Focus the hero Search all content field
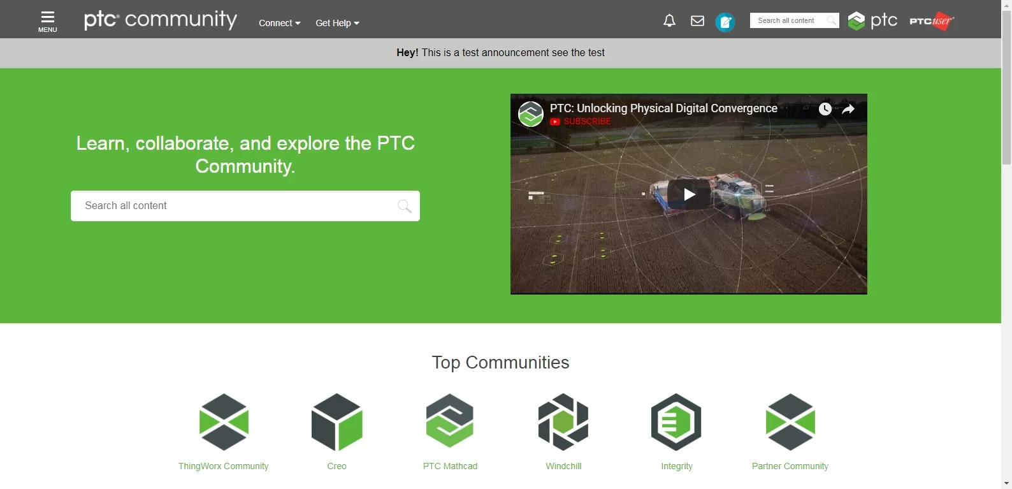This screenshot has width=1012, height=489. [245, 206]
